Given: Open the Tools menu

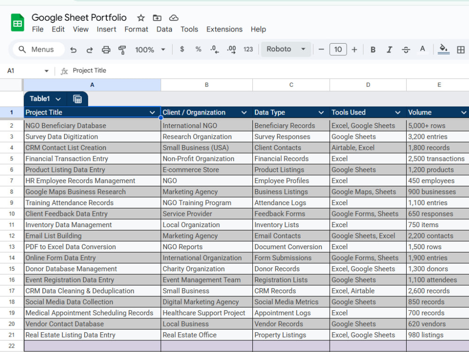Looking at the screenshot, I should [189, 29].
